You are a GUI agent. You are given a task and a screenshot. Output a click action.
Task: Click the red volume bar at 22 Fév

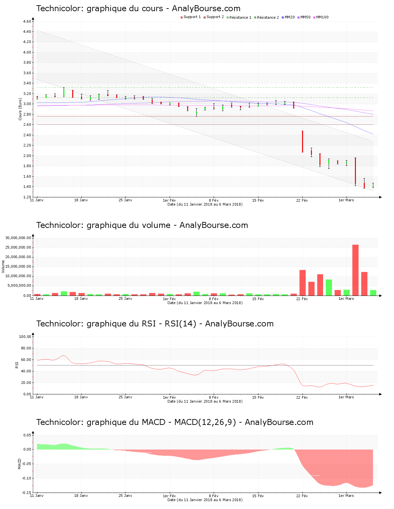(x=302, y=283)
